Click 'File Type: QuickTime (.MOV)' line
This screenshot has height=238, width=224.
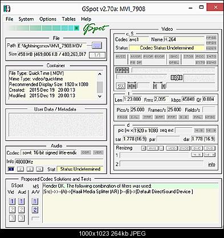tap(36, 73)
